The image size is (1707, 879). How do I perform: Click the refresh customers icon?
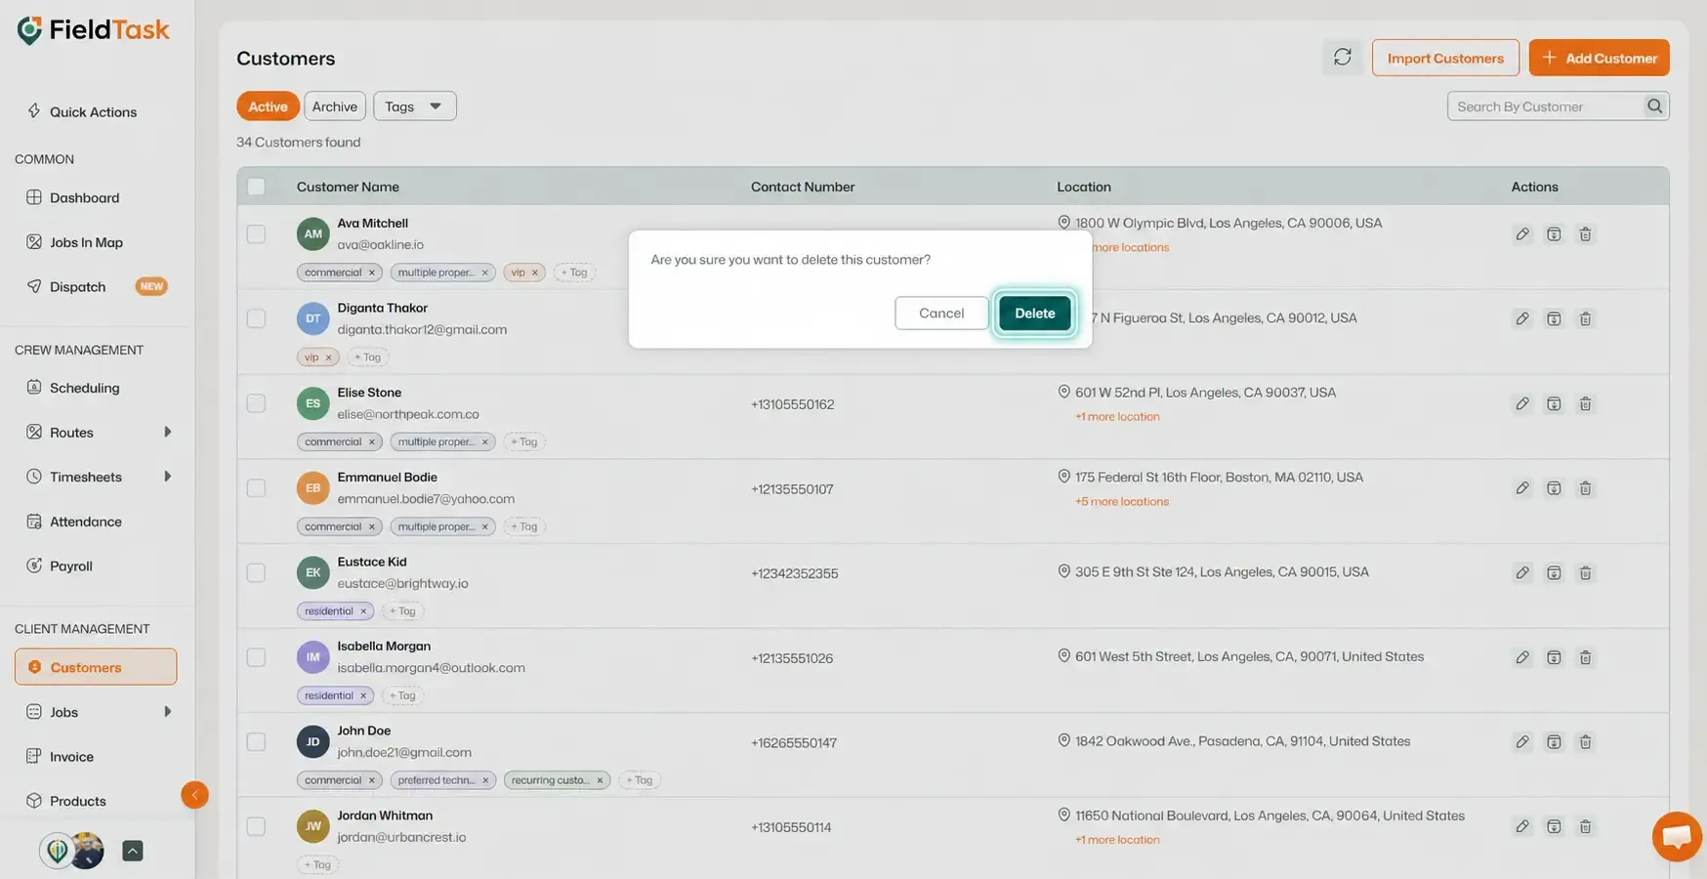[1343, 58]
